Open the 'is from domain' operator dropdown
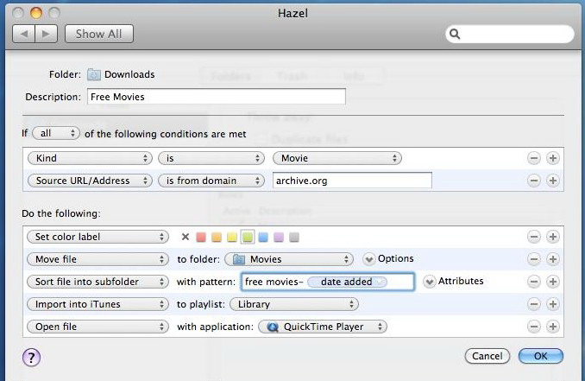Screen dimensions: 585x381 pyautogui.click(x=211, y=181)
